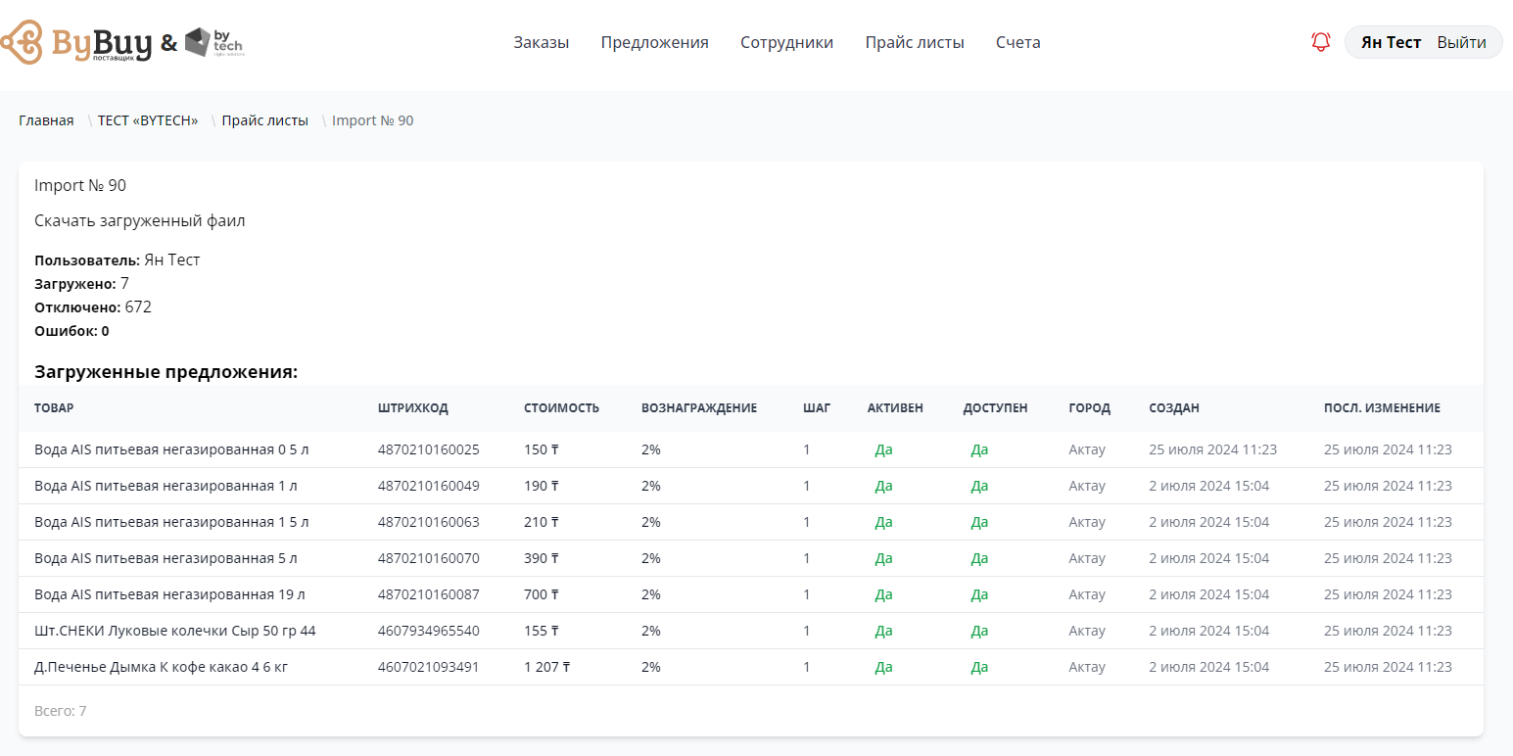The width and height of the screenshot is (1513, 756).
Task: Click Скачать загруженный файл link
Action: pyautogui.click(x=139, y=221)
